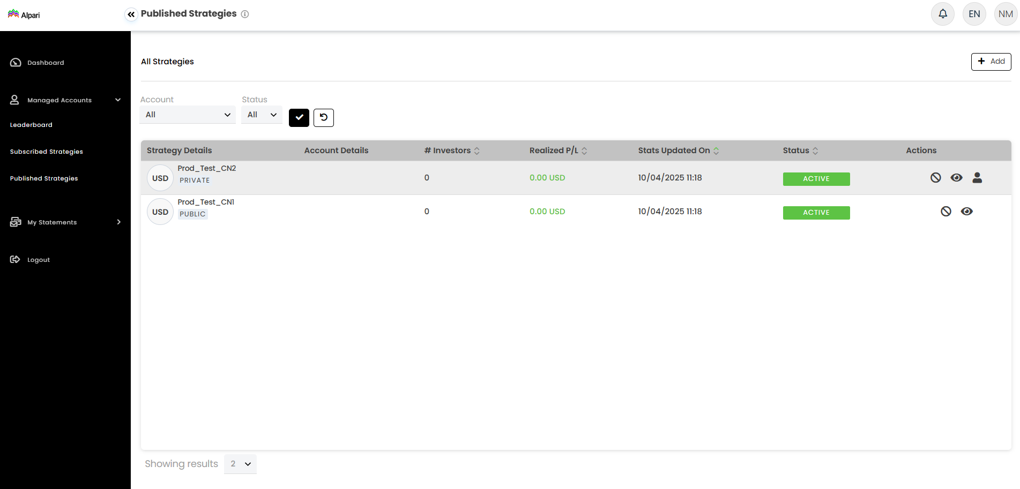Open the Showing results count dropdown
The height and width of the screenshot is (489, 1020).
[x=240, y=464]
